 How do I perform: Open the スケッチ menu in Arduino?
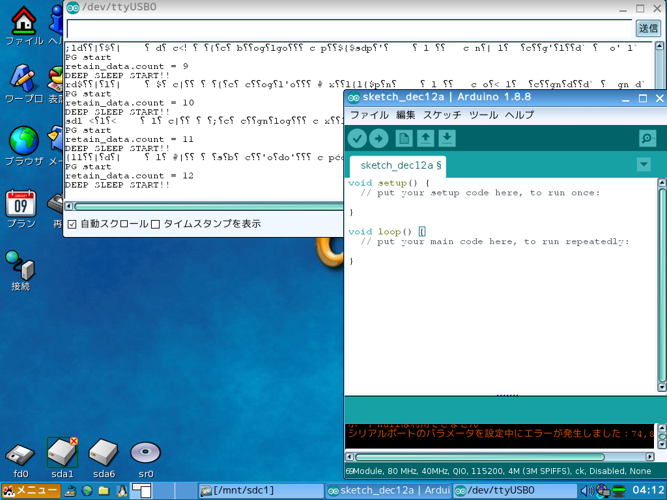442,115
